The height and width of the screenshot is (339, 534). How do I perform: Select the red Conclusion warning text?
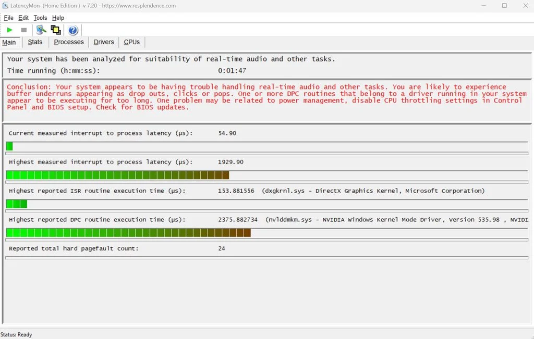click(x=266, y=97)
